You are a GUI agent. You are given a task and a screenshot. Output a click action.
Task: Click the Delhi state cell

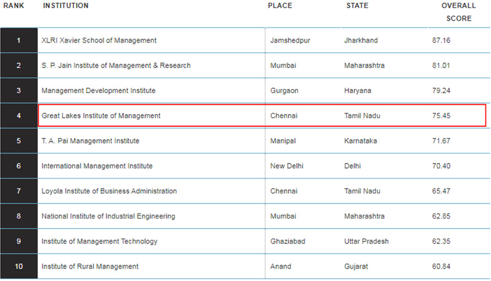tap(353, 166)
